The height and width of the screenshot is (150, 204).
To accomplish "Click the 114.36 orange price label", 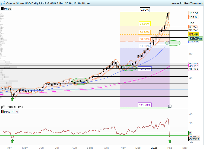I will (x=194, y=17).
